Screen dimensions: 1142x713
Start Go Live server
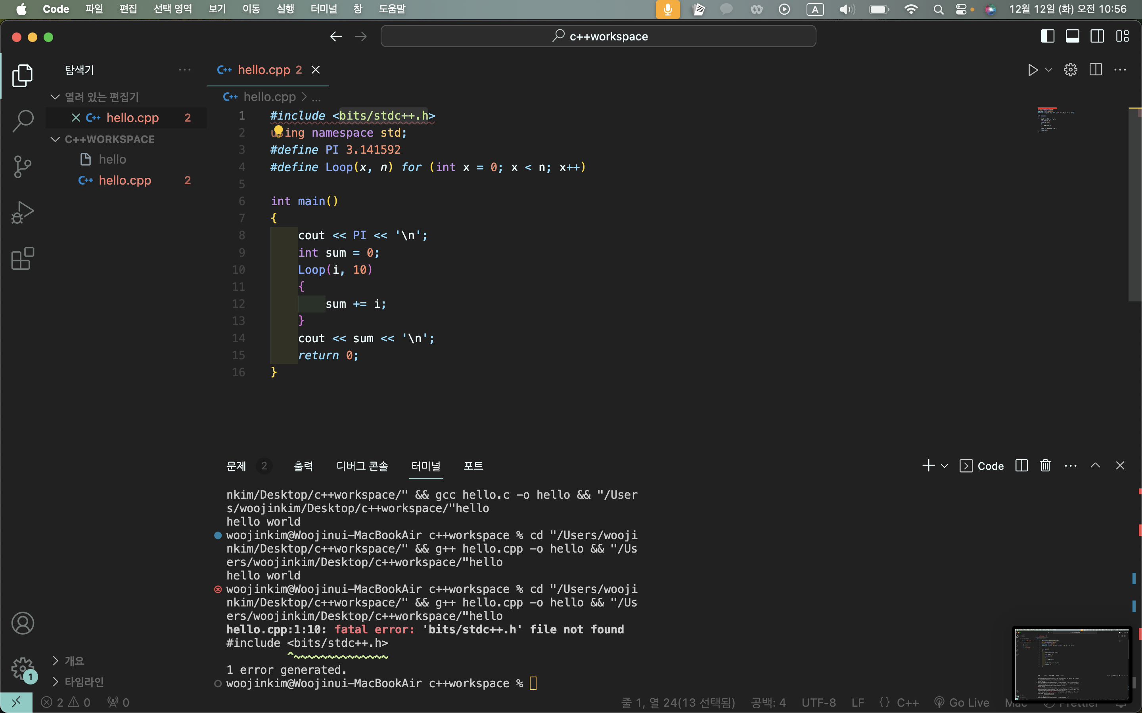[962, 702]
